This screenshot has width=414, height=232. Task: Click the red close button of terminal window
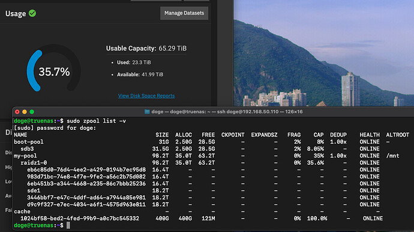click(x=17, y=112)
